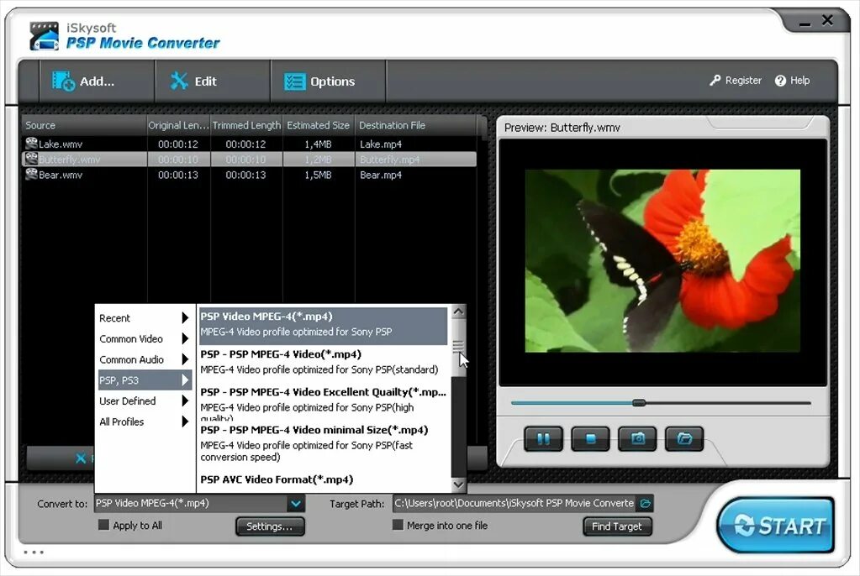The image size is (860, 576).
Task: Take a snapshot of the preview
Action: click(x=637, y=439)
